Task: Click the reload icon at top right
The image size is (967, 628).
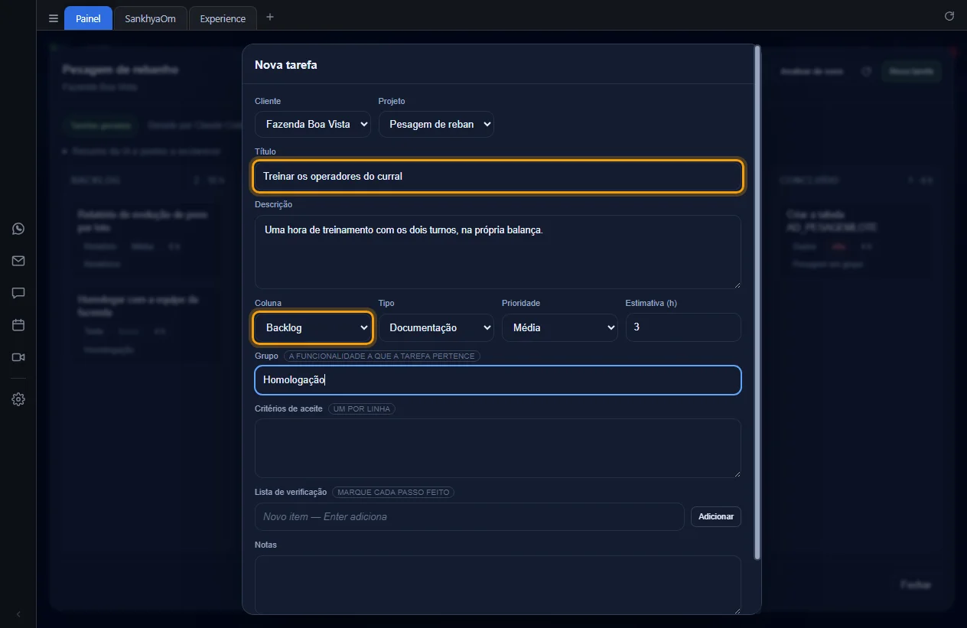Action: [x=949, y=16]
